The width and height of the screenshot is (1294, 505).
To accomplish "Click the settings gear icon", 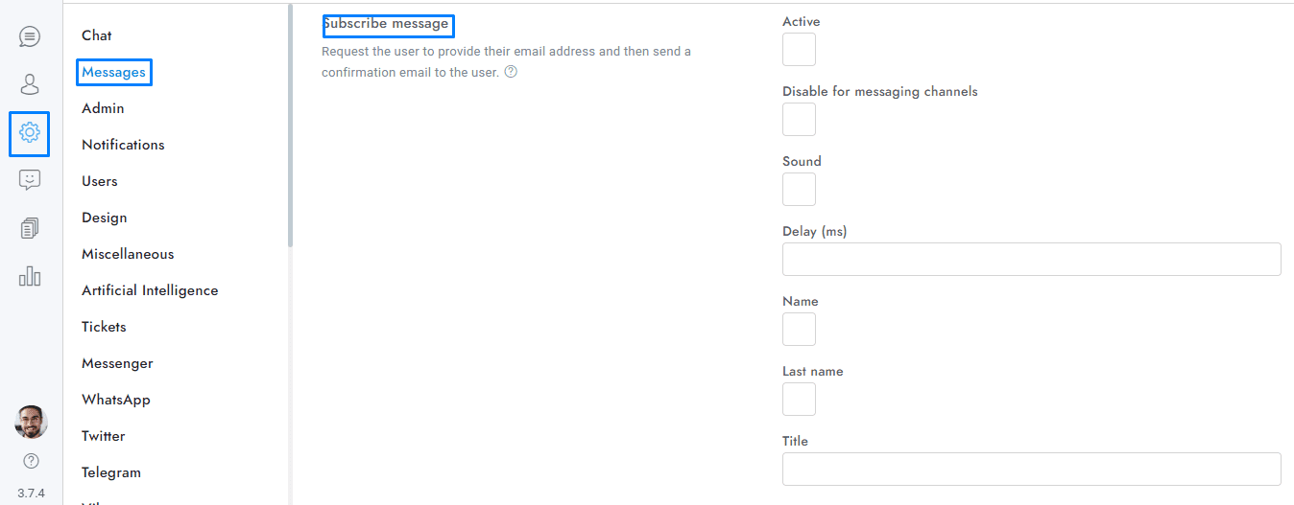I will 30,132.
